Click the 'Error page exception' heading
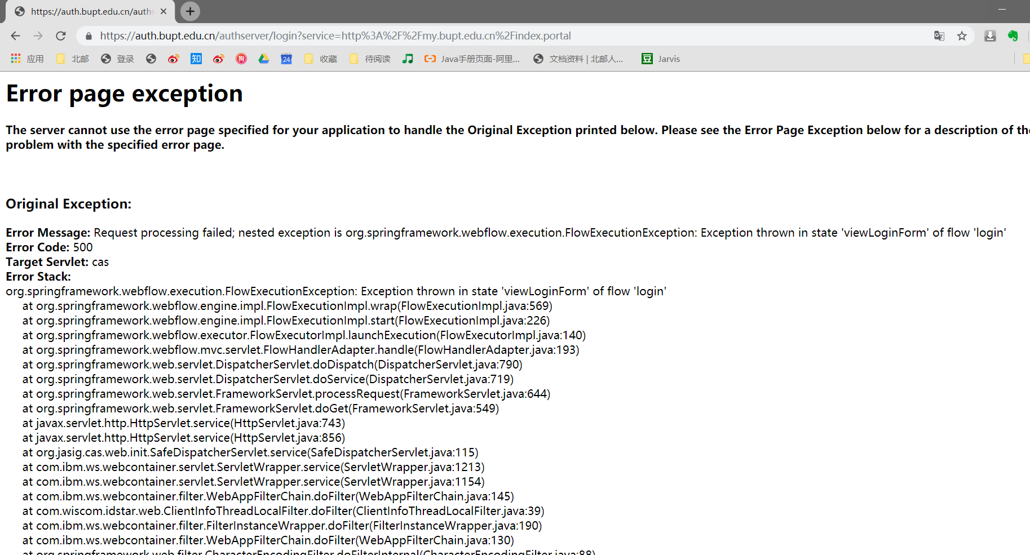Viewport: 1030px width, 555px height. (x=125, y=94)
